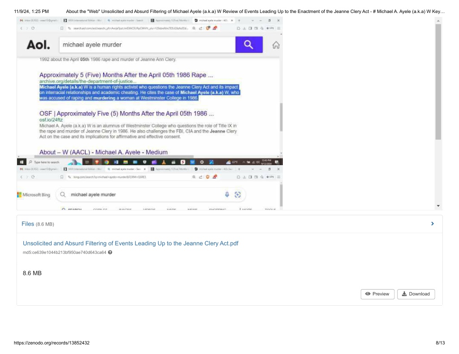Click the taskbar weather widget

[x=232, y=162]
